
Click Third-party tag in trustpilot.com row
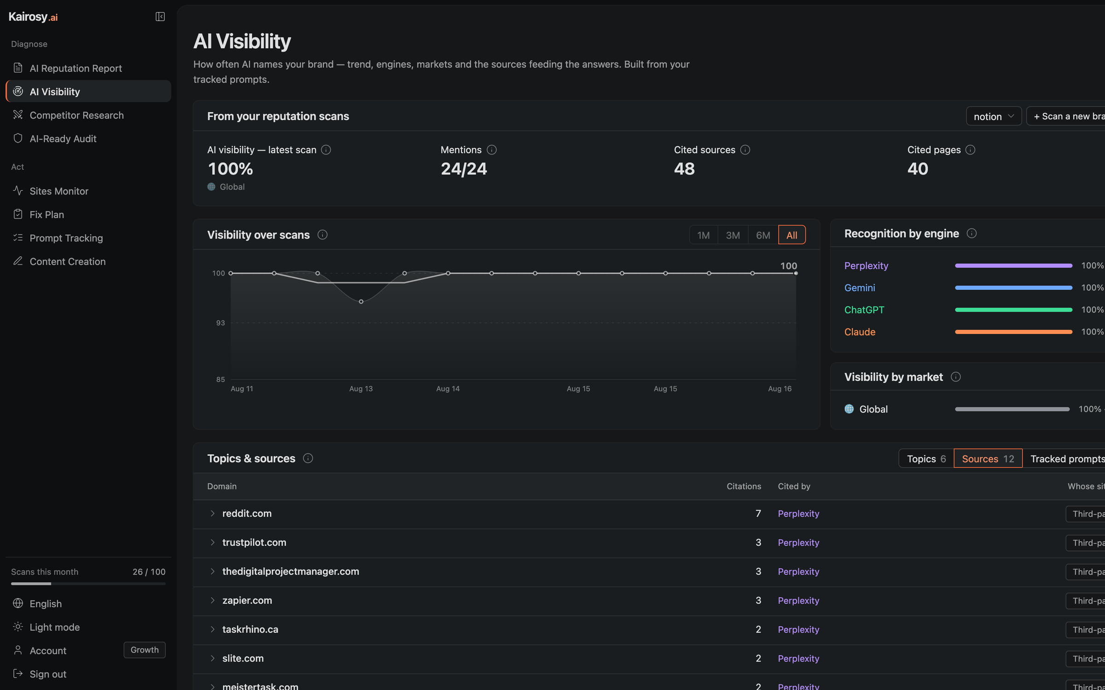(x=1086, y=543)
